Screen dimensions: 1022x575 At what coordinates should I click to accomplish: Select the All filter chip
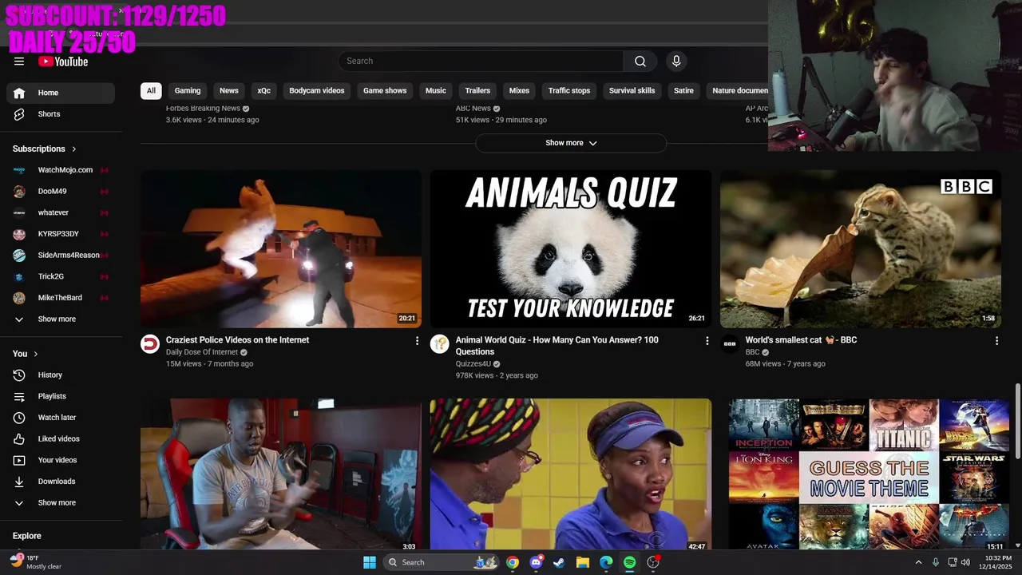151,90
